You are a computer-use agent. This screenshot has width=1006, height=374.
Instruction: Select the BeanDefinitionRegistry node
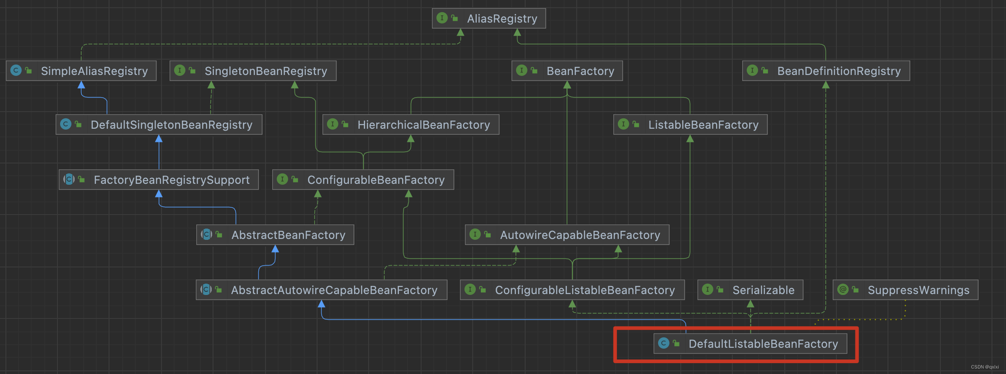point(826,71)
